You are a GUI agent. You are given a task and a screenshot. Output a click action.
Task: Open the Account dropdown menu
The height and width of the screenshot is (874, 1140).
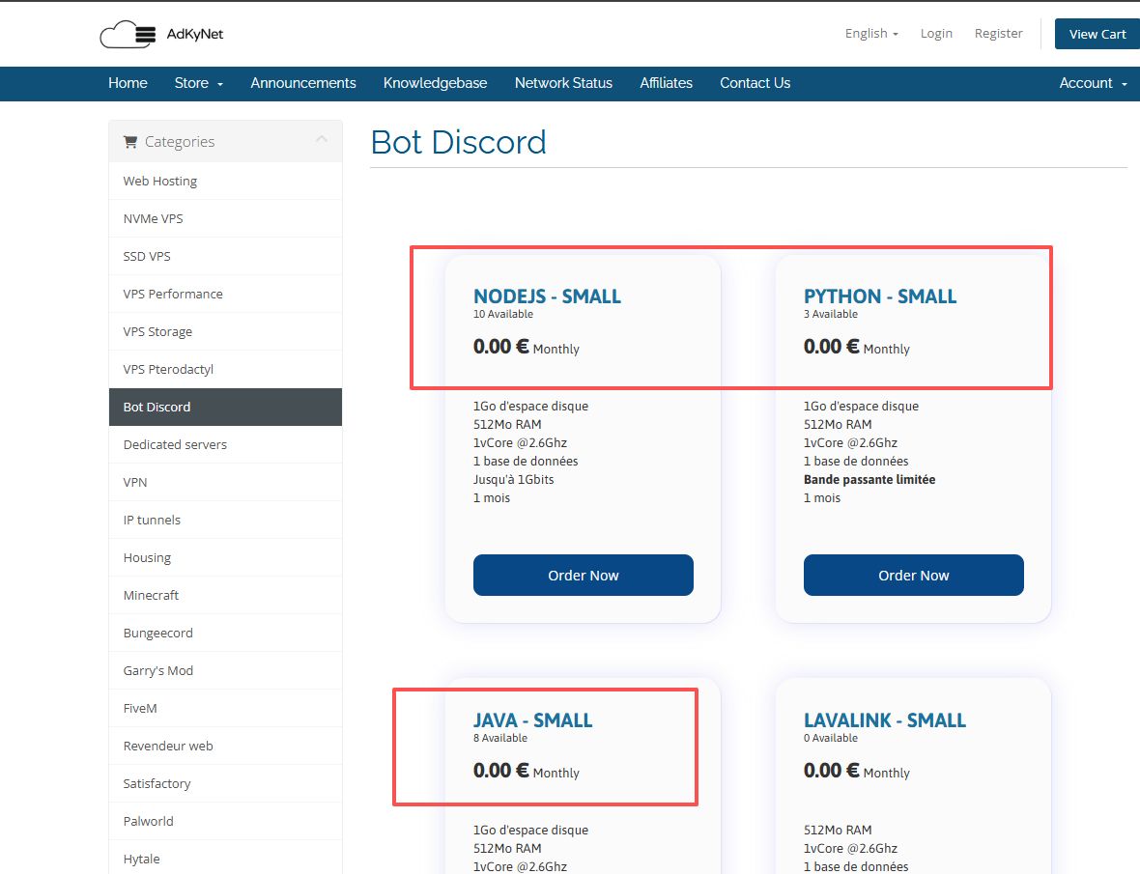(x=1093, y=83)
